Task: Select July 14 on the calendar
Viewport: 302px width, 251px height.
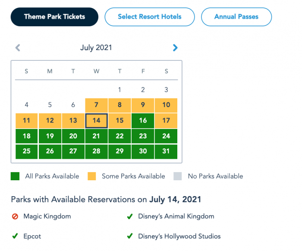Action: [x=96, y=120]
